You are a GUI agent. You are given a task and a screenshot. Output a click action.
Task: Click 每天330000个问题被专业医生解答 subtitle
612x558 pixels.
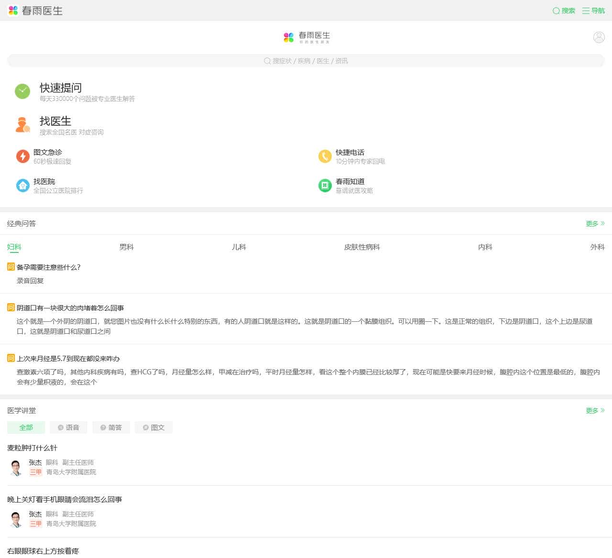pos(87,99)
